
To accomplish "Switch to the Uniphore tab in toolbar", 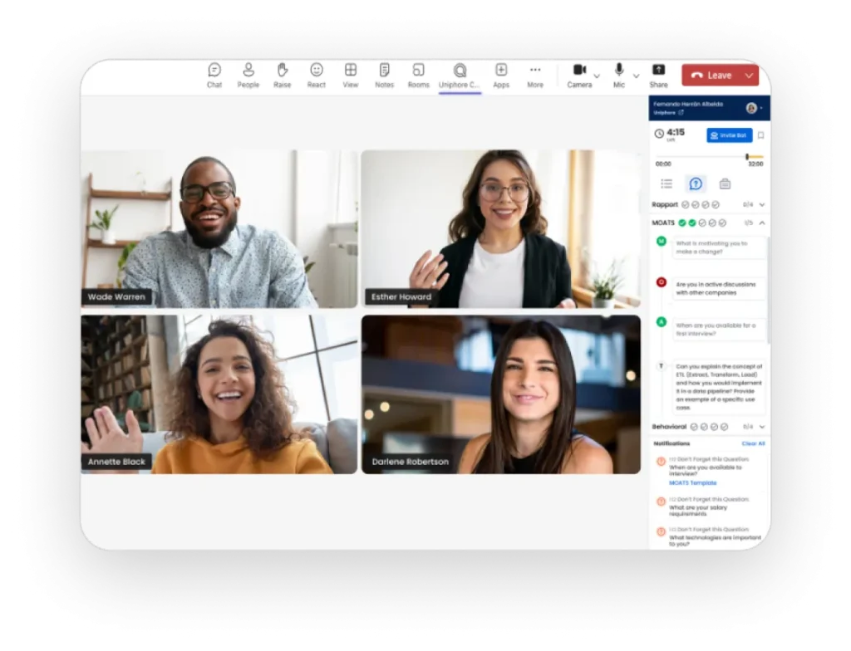I will point(460,75).
